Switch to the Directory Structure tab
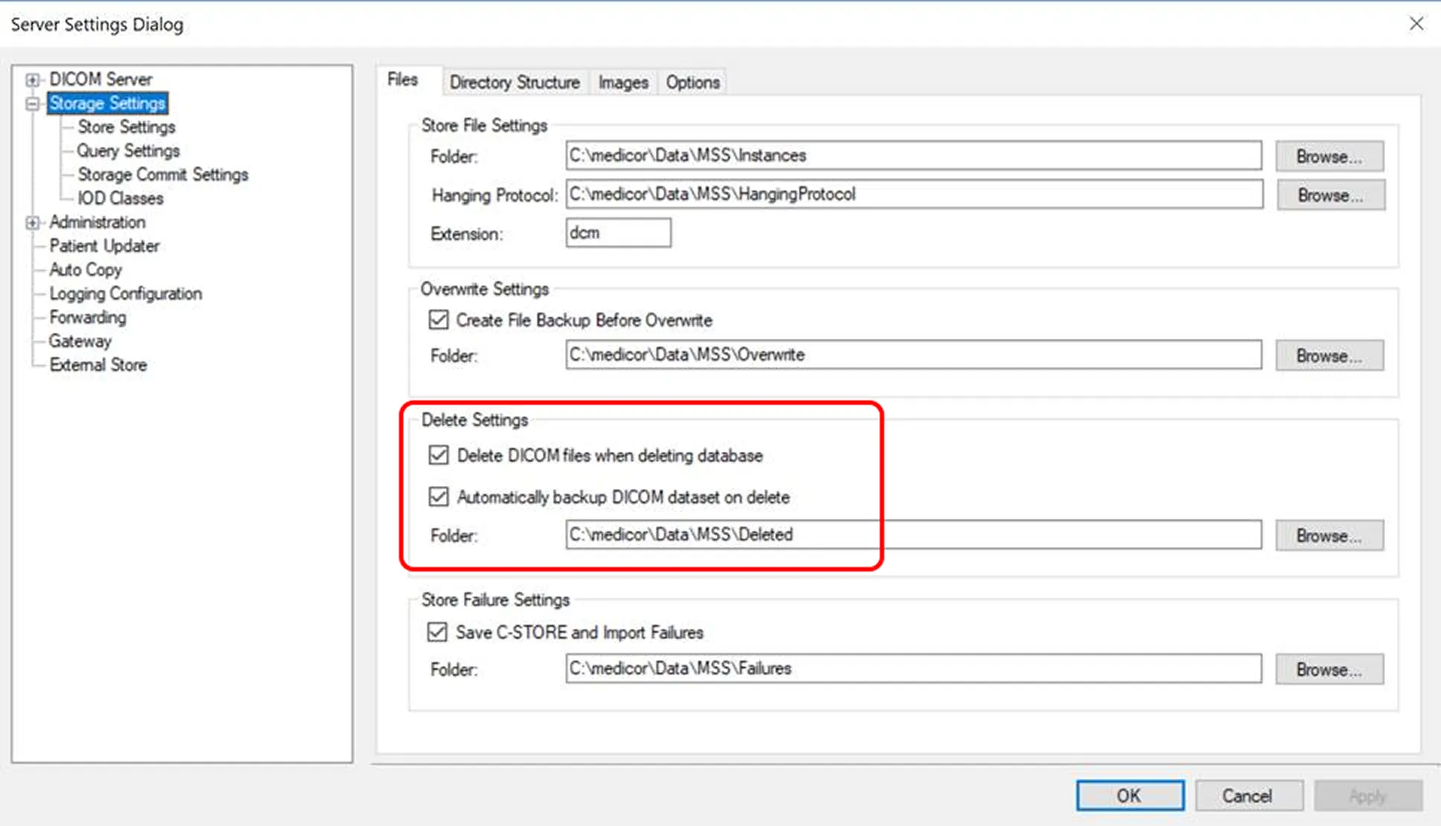The width and height of the screenshot is (1441, 826). pyautogui.click(x=514, y=83)
